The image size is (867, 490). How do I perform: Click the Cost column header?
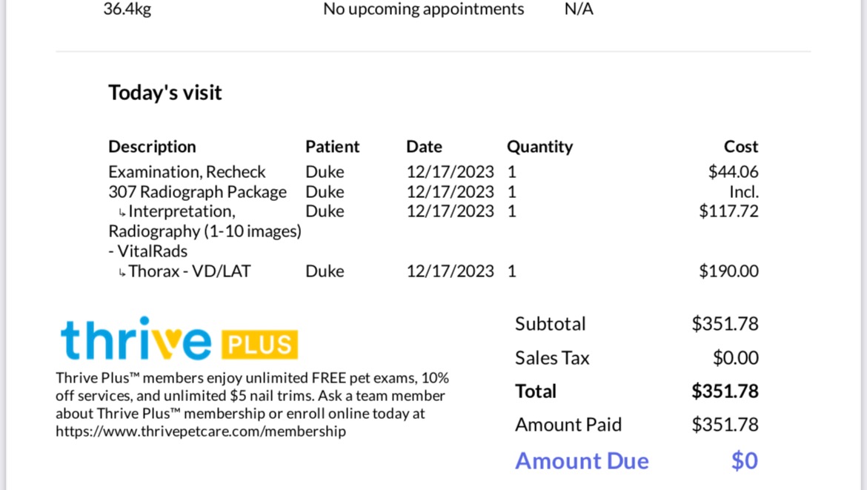click(x=741, y=147)
